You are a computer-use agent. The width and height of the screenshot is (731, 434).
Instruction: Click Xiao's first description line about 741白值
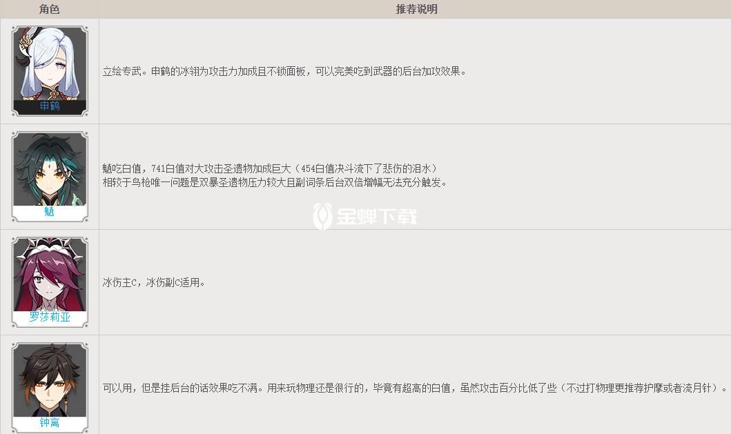coord(270,168)
